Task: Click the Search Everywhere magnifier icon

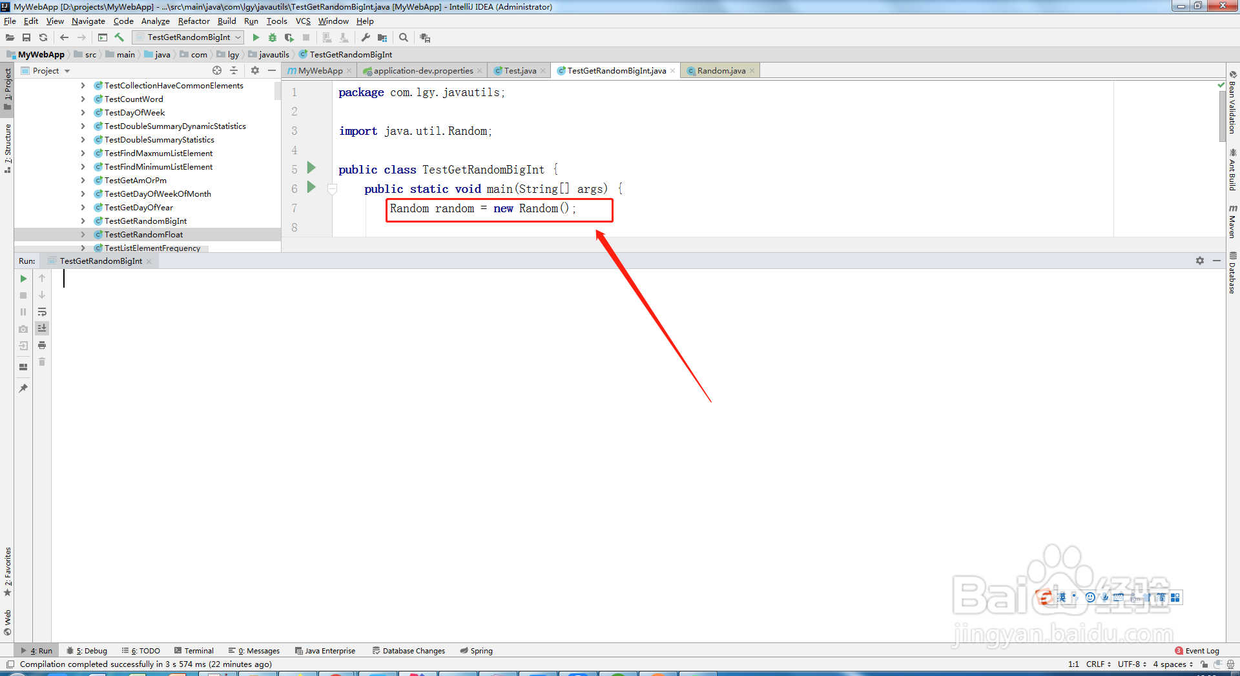Action: tap(404, 37)
